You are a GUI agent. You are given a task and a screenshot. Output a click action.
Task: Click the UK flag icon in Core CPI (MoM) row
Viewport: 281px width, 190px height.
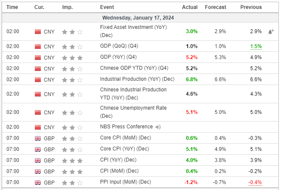tap(37, 138)
